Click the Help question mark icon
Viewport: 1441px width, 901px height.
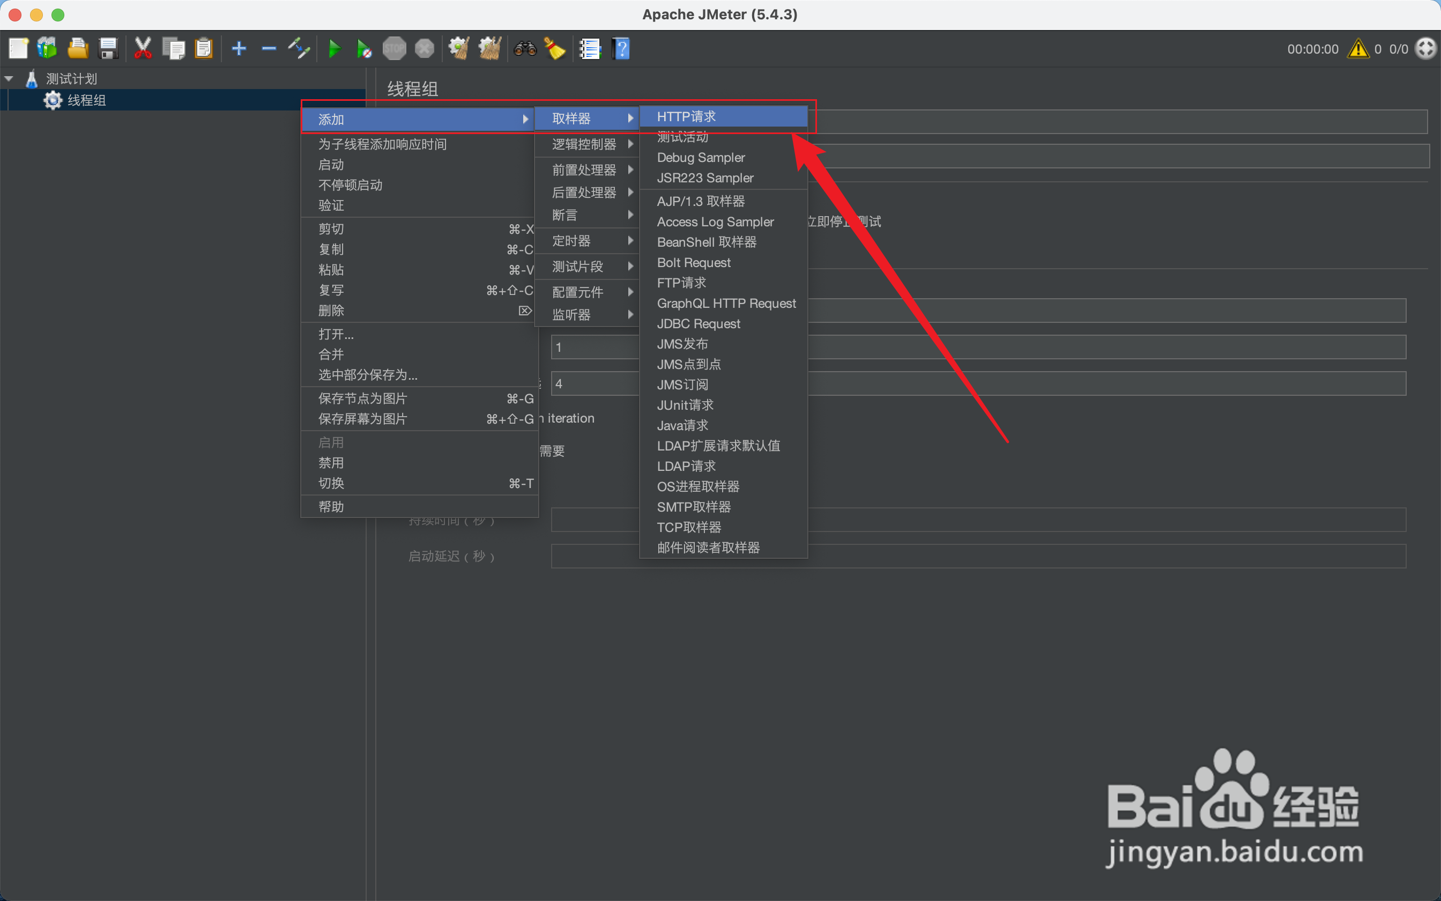point(620,48)
